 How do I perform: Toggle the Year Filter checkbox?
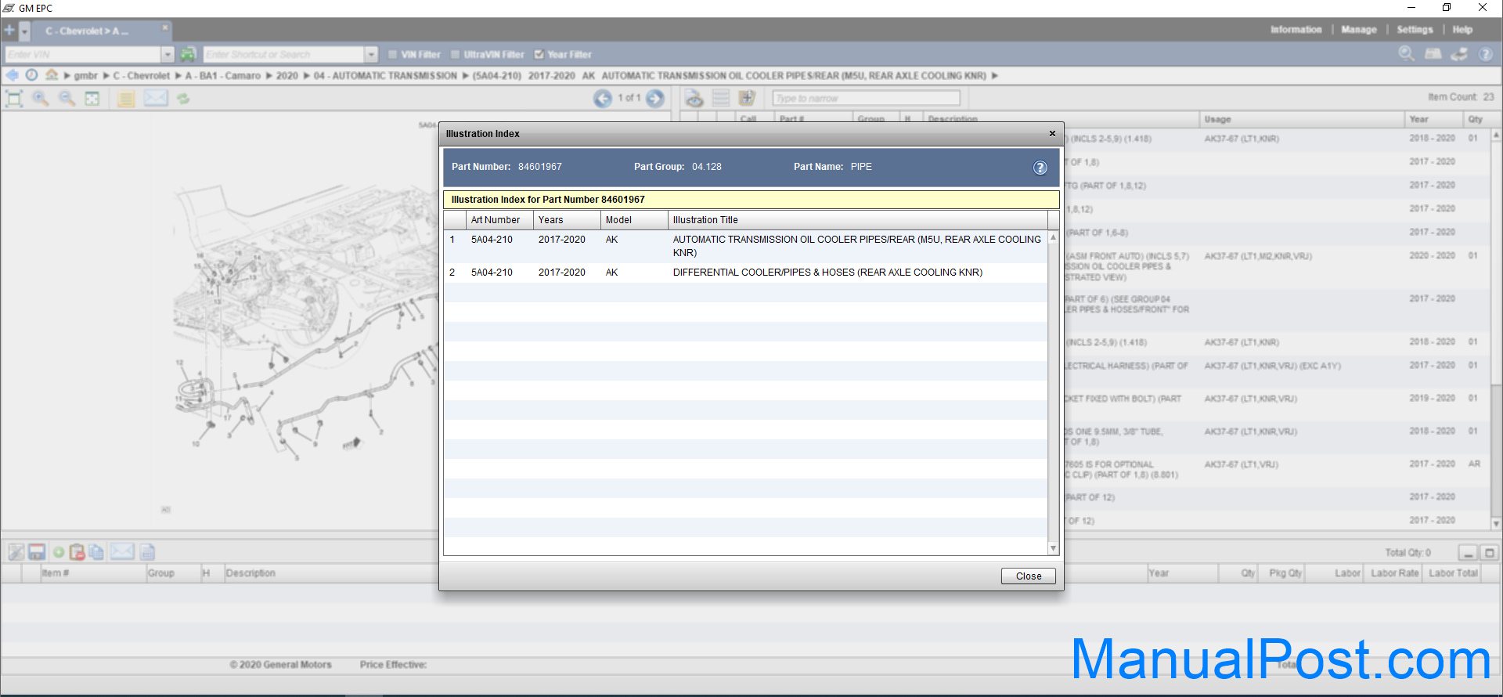[539, 55]
